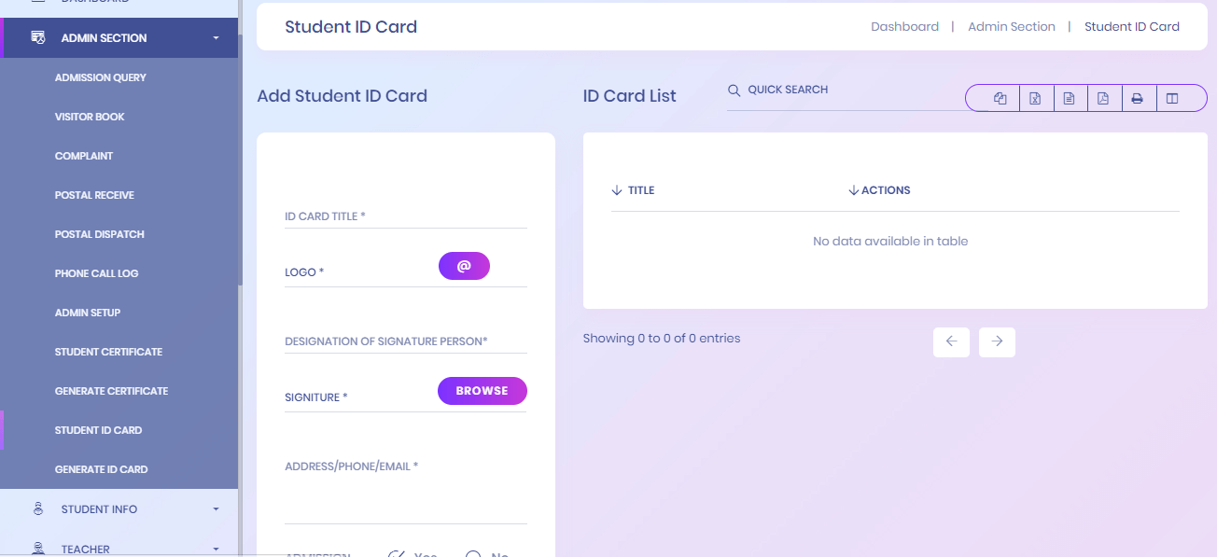Focus the ID Card Title field
The image size is (1217, 557).
(406, 216)
